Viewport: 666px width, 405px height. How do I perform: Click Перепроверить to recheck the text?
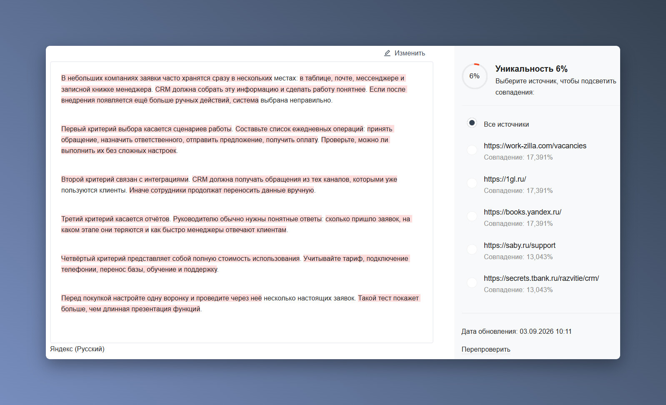pos(486,350)
